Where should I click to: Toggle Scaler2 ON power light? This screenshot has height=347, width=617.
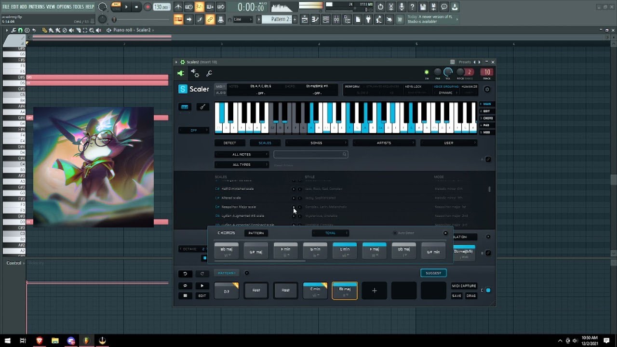[x=426, y=72]
